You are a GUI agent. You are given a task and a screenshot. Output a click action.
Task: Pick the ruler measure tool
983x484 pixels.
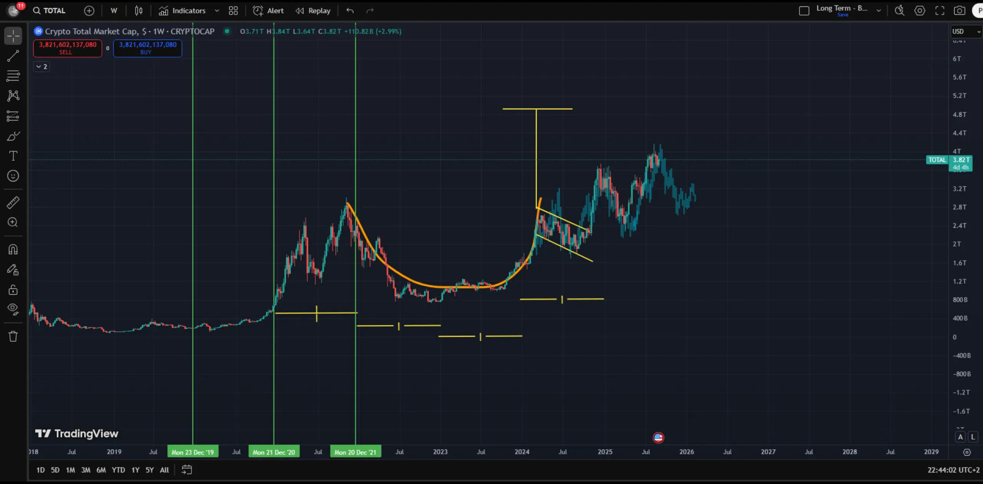pos(13,202)
